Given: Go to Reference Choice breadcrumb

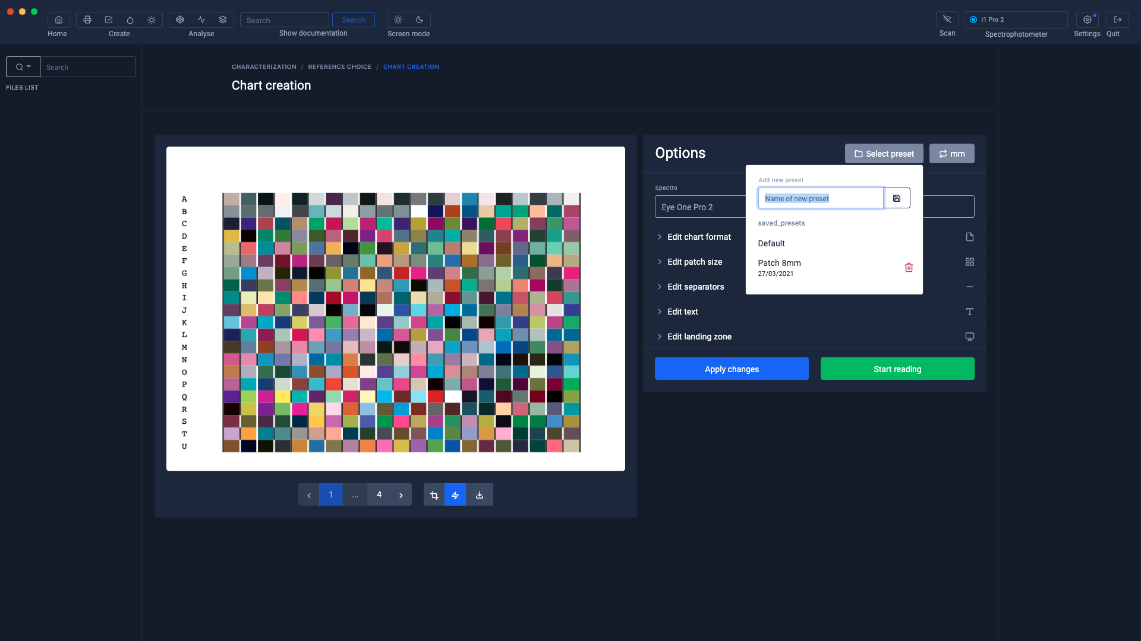Looking at the screenshot, I should click(x=339, y=67).
